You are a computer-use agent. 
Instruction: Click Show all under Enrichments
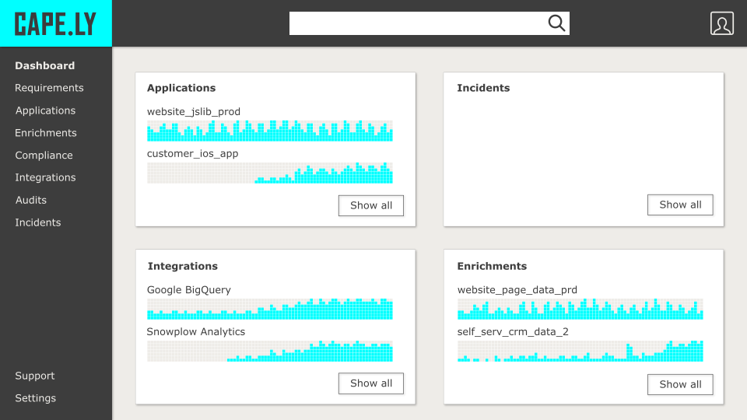[x=680, y=384]
